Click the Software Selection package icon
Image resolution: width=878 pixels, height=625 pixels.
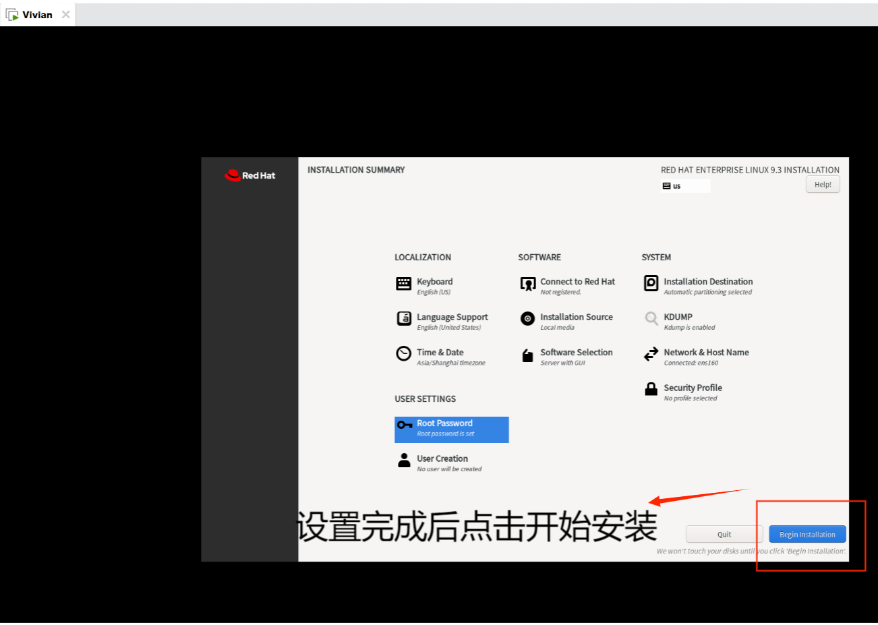[x=527, y=355]
